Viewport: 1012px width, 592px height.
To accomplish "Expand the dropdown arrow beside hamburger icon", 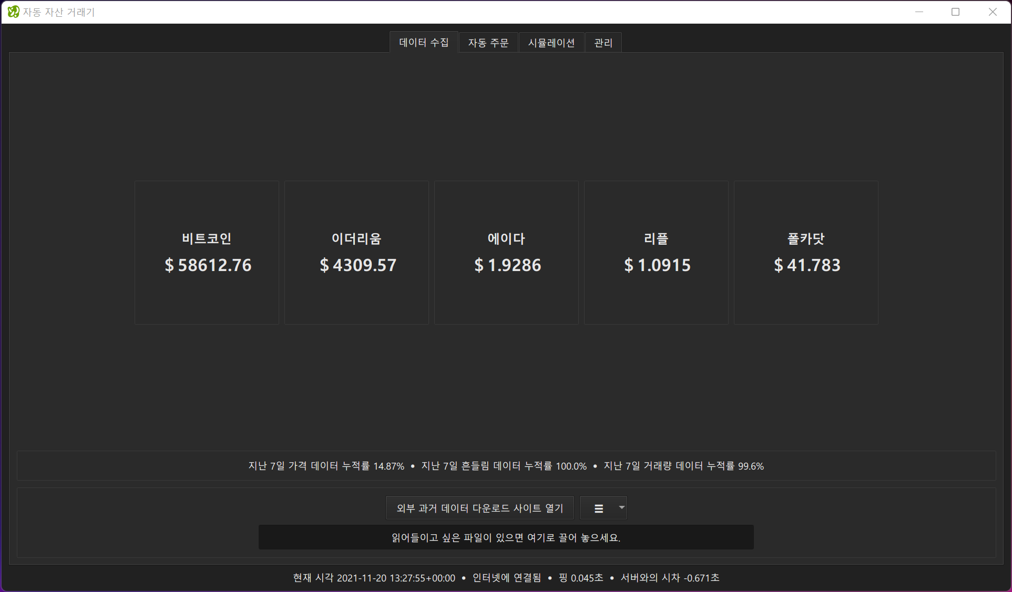I will tap(622, 507).
